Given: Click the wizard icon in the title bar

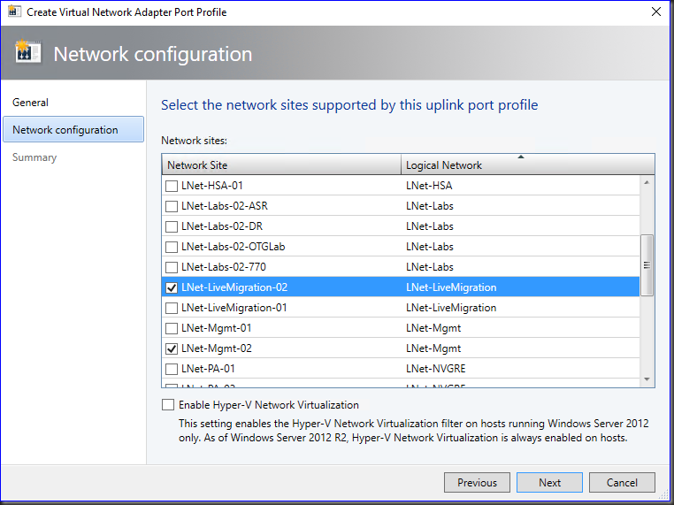Looking at the screenshot, I should [x=14, y=12].
